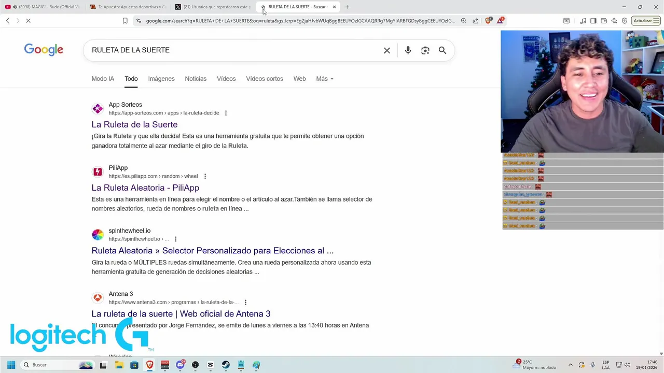Open options for Antena 3 result
The image size is (664, 373).
click(x=245, y=302)
